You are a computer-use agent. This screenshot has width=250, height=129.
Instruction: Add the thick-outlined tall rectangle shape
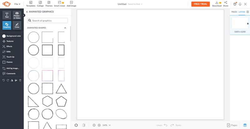tap(61, 50)
